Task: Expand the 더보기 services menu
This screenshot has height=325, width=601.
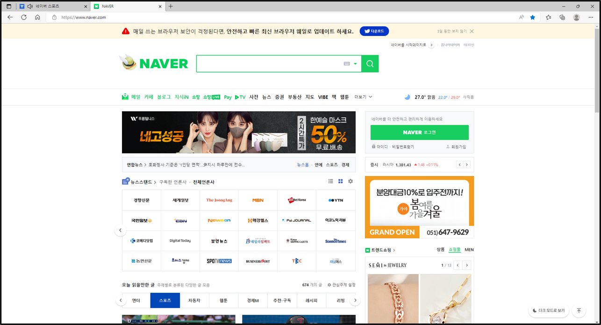Action: 363,97
